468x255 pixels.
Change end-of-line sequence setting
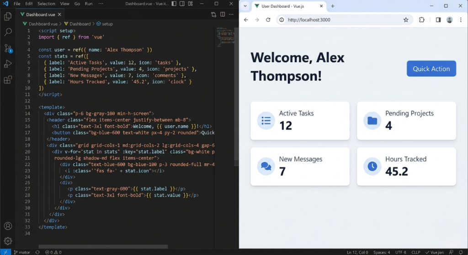(x=416, y=252)
